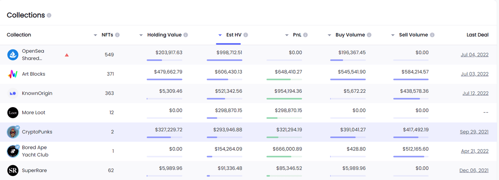The image size is (499, 180).
Task: Open the More Loot collection name
Action: tap(34, 113)
